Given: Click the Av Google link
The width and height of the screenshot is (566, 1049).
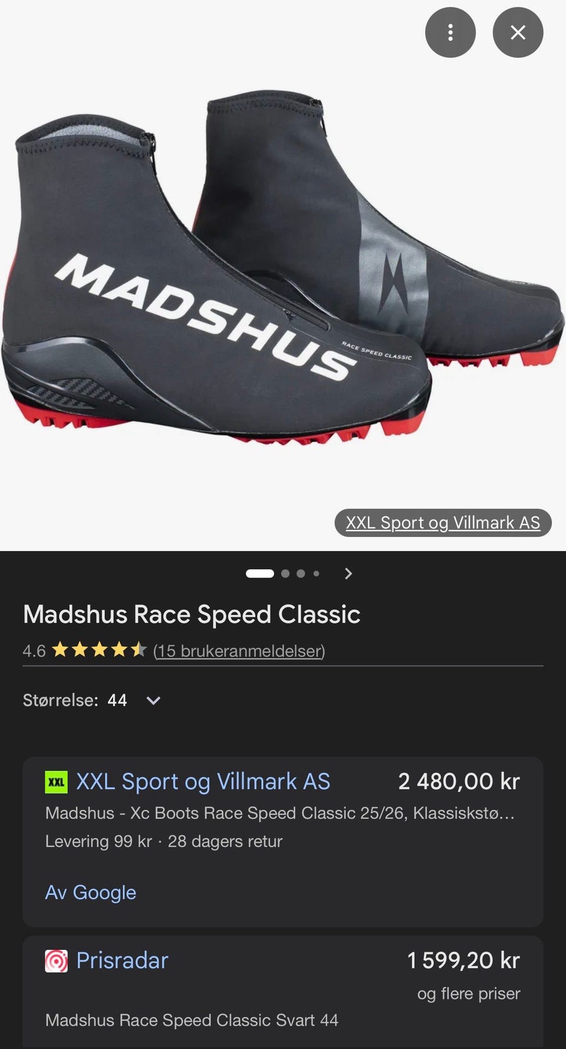Looking at the screenshot, I should [91, 893].
